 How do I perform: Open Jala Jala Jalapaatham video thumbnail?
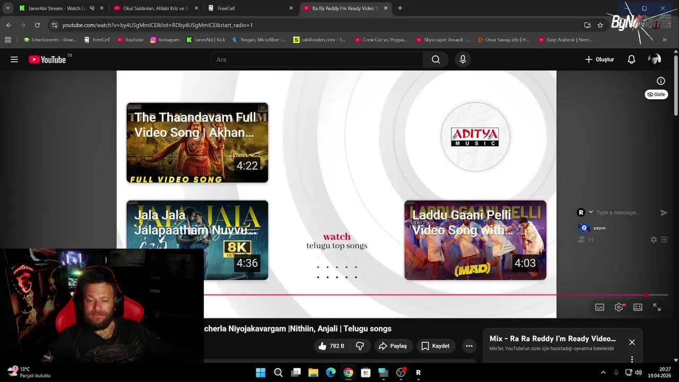pos(197,240)
